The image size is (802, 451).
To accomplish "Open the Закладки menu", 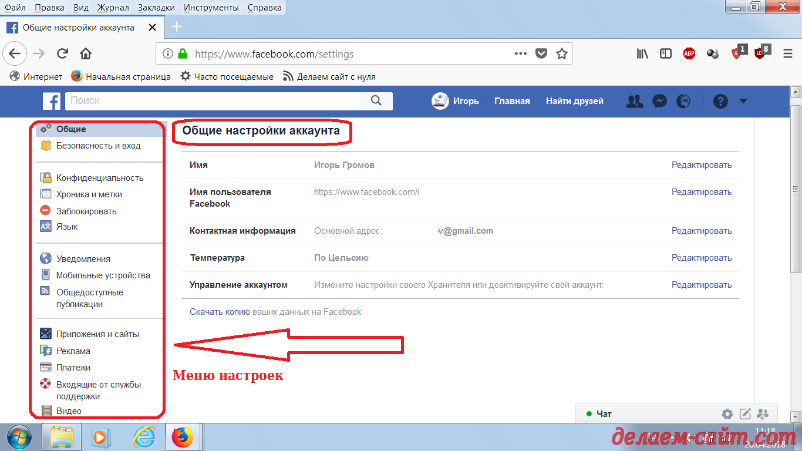I will coord(156,8).
